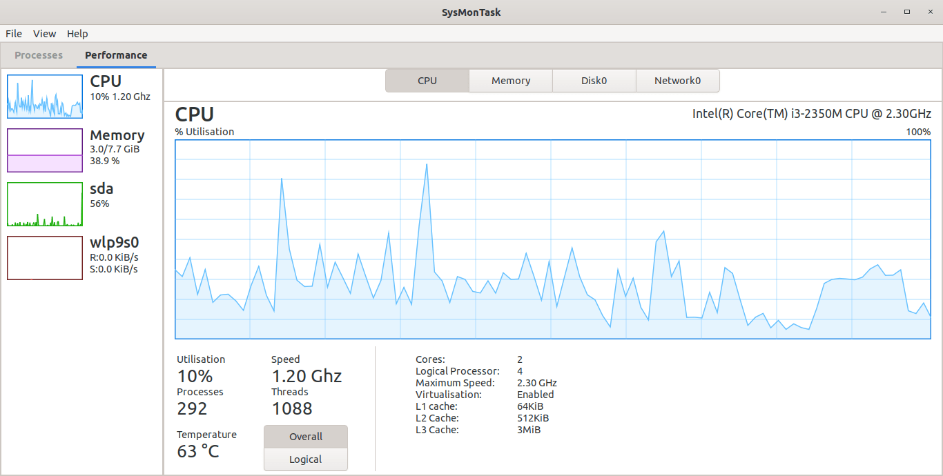Image resolution: width=943 pixels, height=476 pixels.
Task: Select the wlp9s0 network graph thumbnail
Action: 45,258
